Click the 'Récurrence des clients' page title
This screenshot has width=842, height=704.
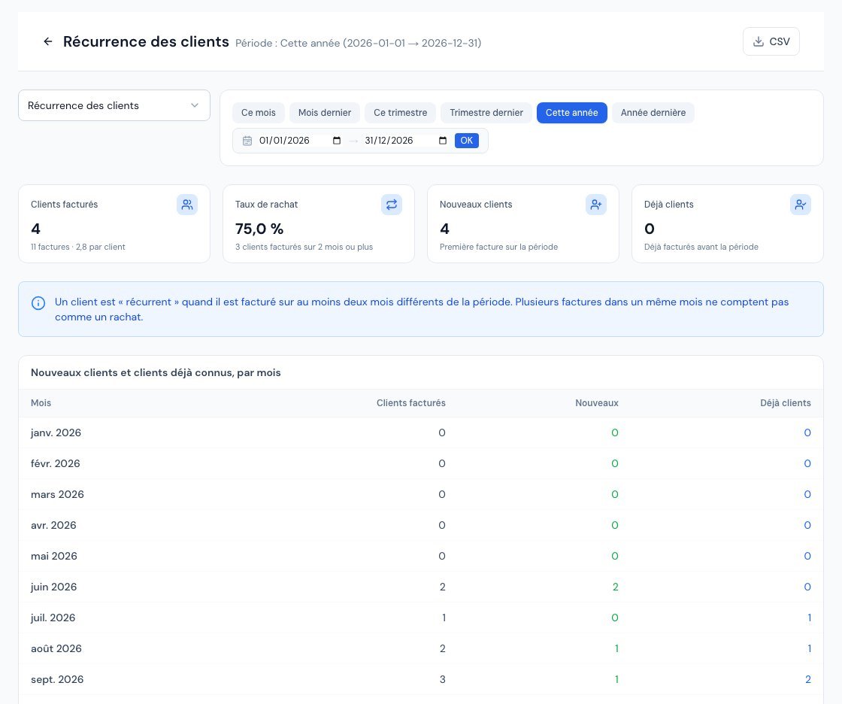coord(146,41)
